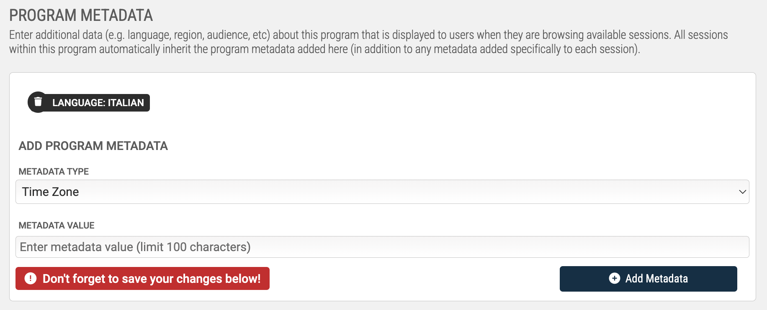Focus the metadata value input field
767x310 pixels.
click(x=382, y=247)
